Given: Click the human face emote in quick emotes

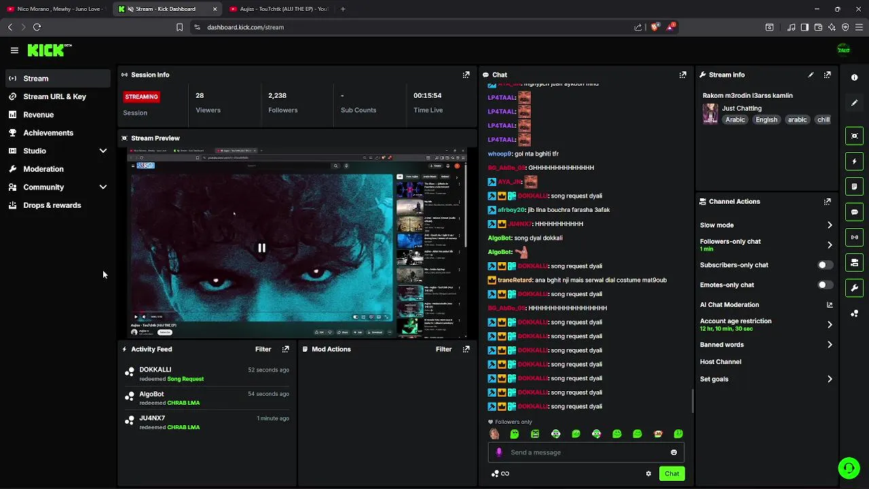Looking at the screenshot, I should (494, 434).
